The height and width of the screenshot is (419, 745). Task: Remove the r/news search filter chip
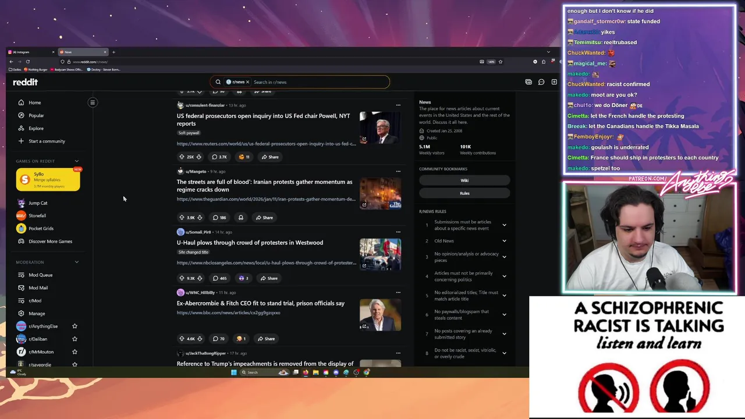click(247, 82)
